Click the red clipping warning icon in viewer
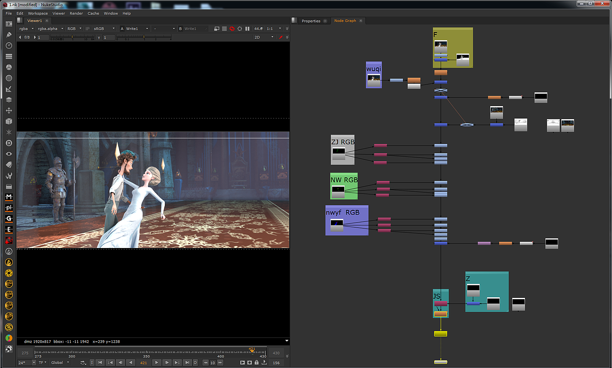Viewport: 612px width, 368px height. pyautogui.click(x=232, y=29)
